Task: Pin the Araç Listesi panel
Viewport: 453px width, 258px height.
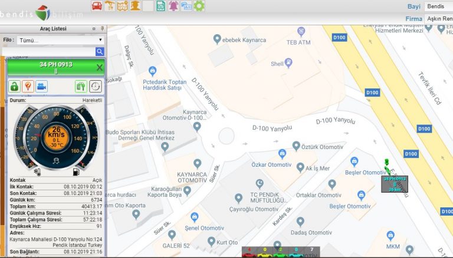Action: [x=102, y=29]
